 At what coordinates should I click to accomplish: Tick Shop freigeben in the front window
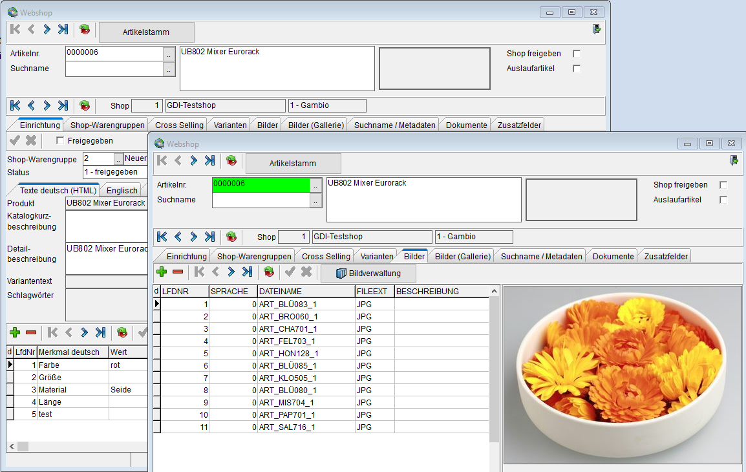(x=723, y=185)
